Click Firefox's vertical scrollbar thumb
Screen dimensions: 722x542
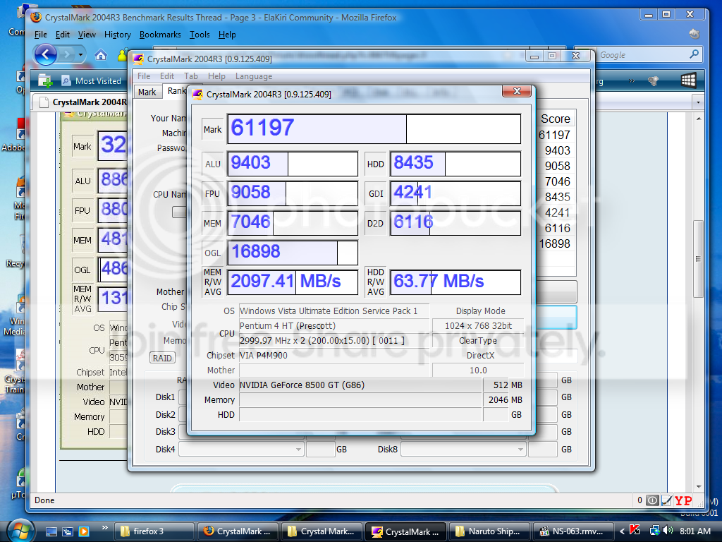click(699, 258)
